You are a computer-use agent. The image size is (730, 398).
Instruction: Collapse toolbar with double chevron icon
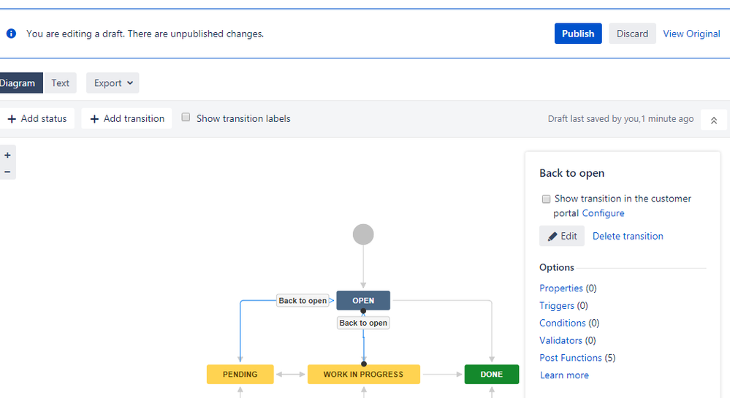[x=714, y=120]
